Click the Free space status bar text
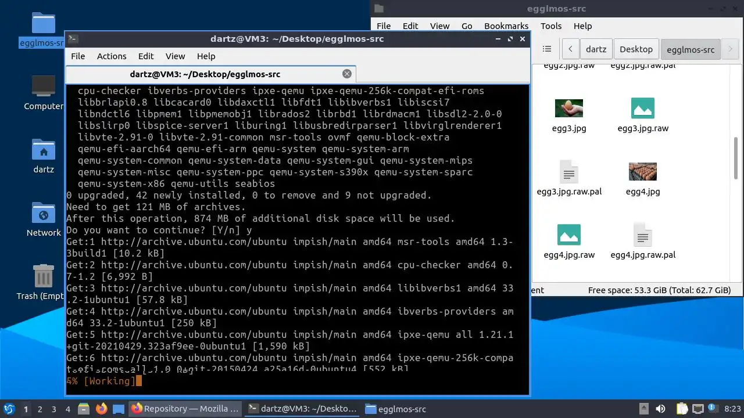The image size is (744, 418). pyautogui.click(x=659, y=290)
